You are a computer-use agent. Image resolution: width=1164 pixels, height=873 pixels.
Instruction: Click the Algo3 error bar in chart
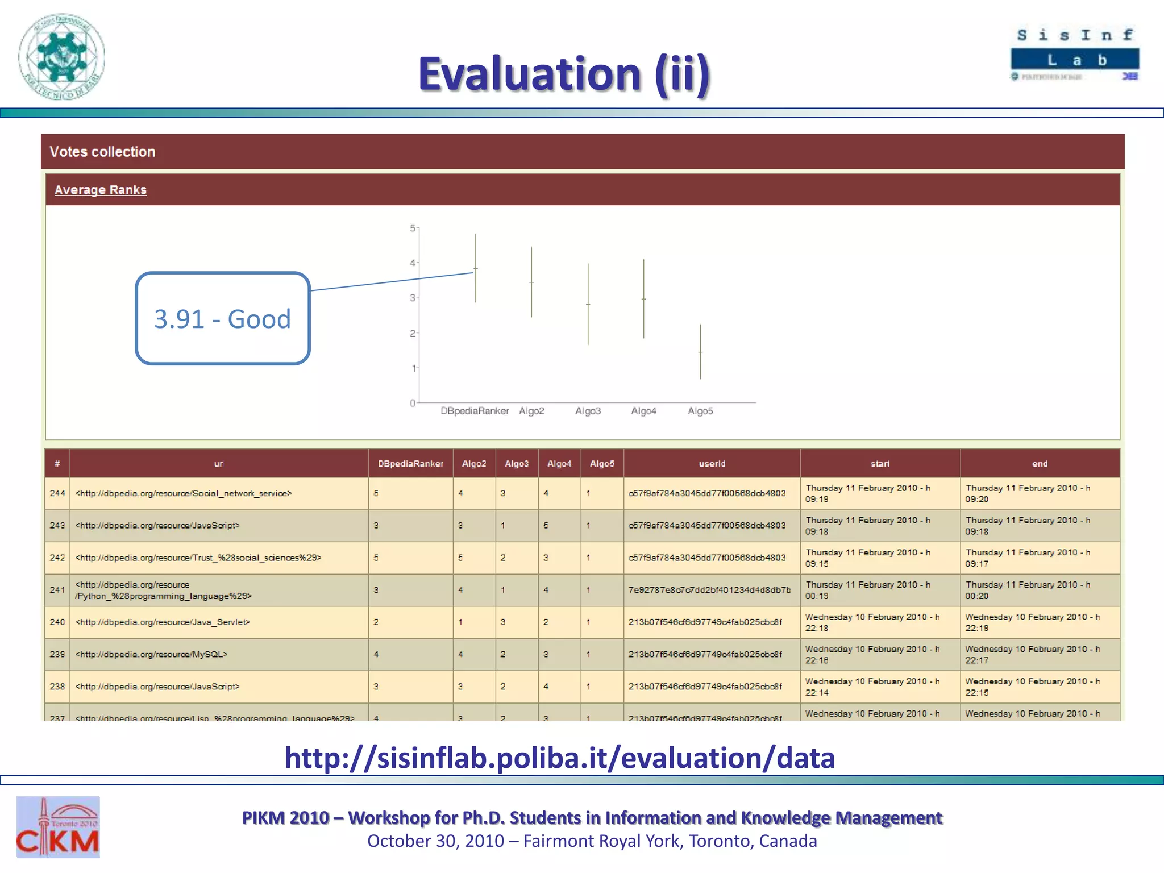tap(588, 304)
